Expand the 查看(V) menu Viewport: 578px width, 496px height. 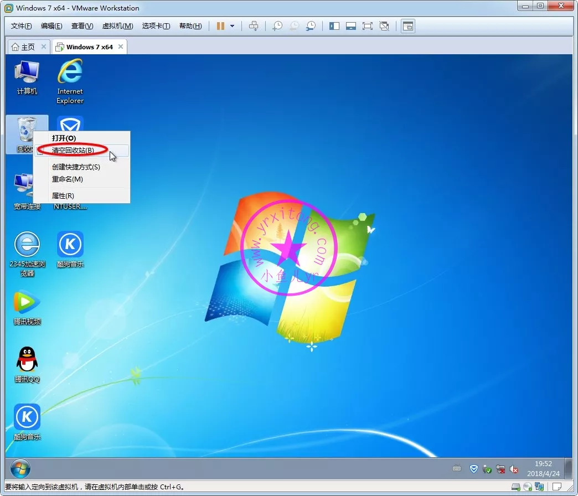point(82,26)
